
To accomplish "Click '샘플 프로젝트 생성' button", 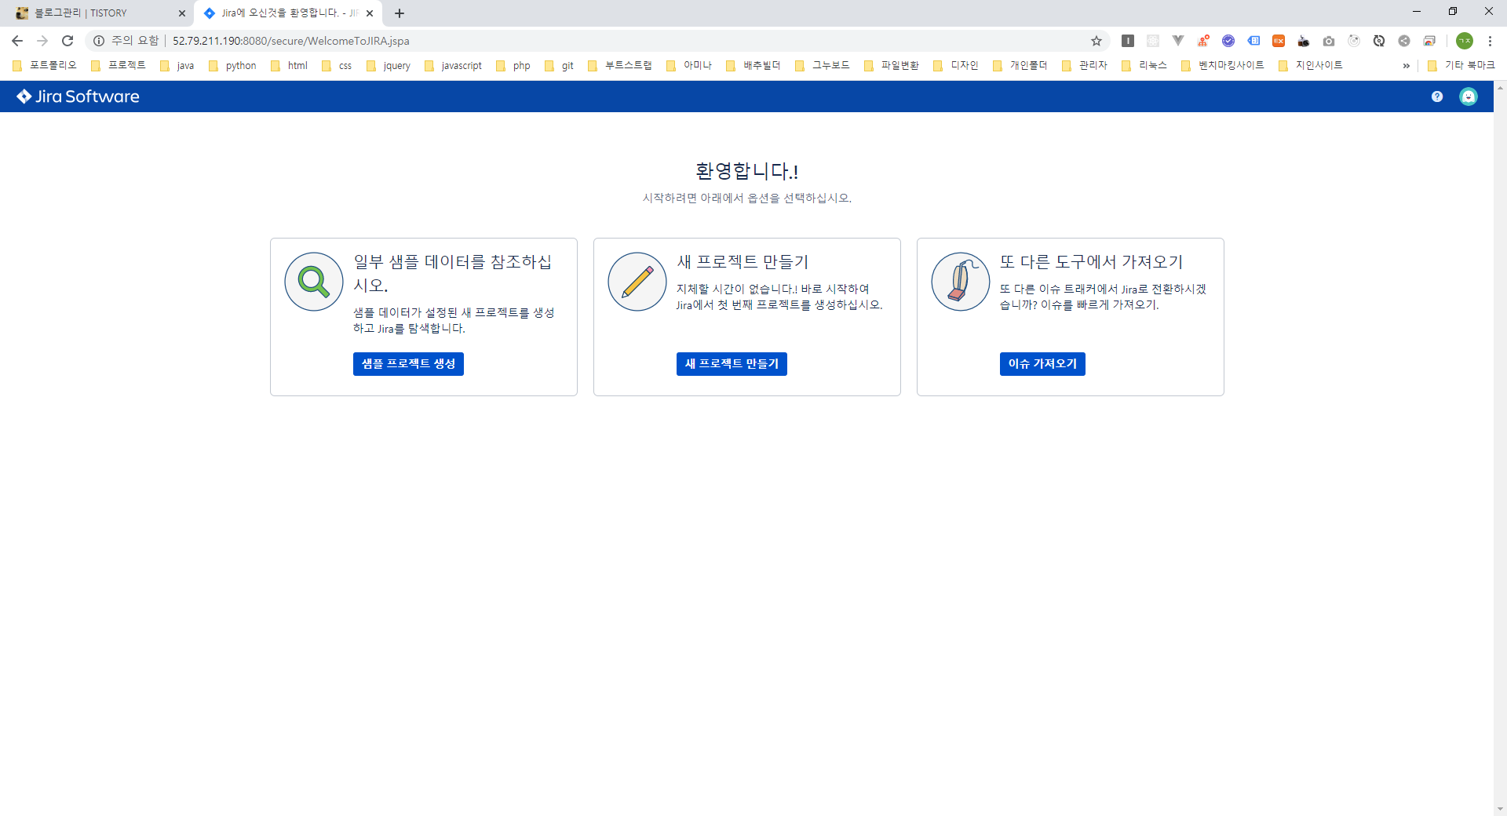I will (x=408, y=364).
